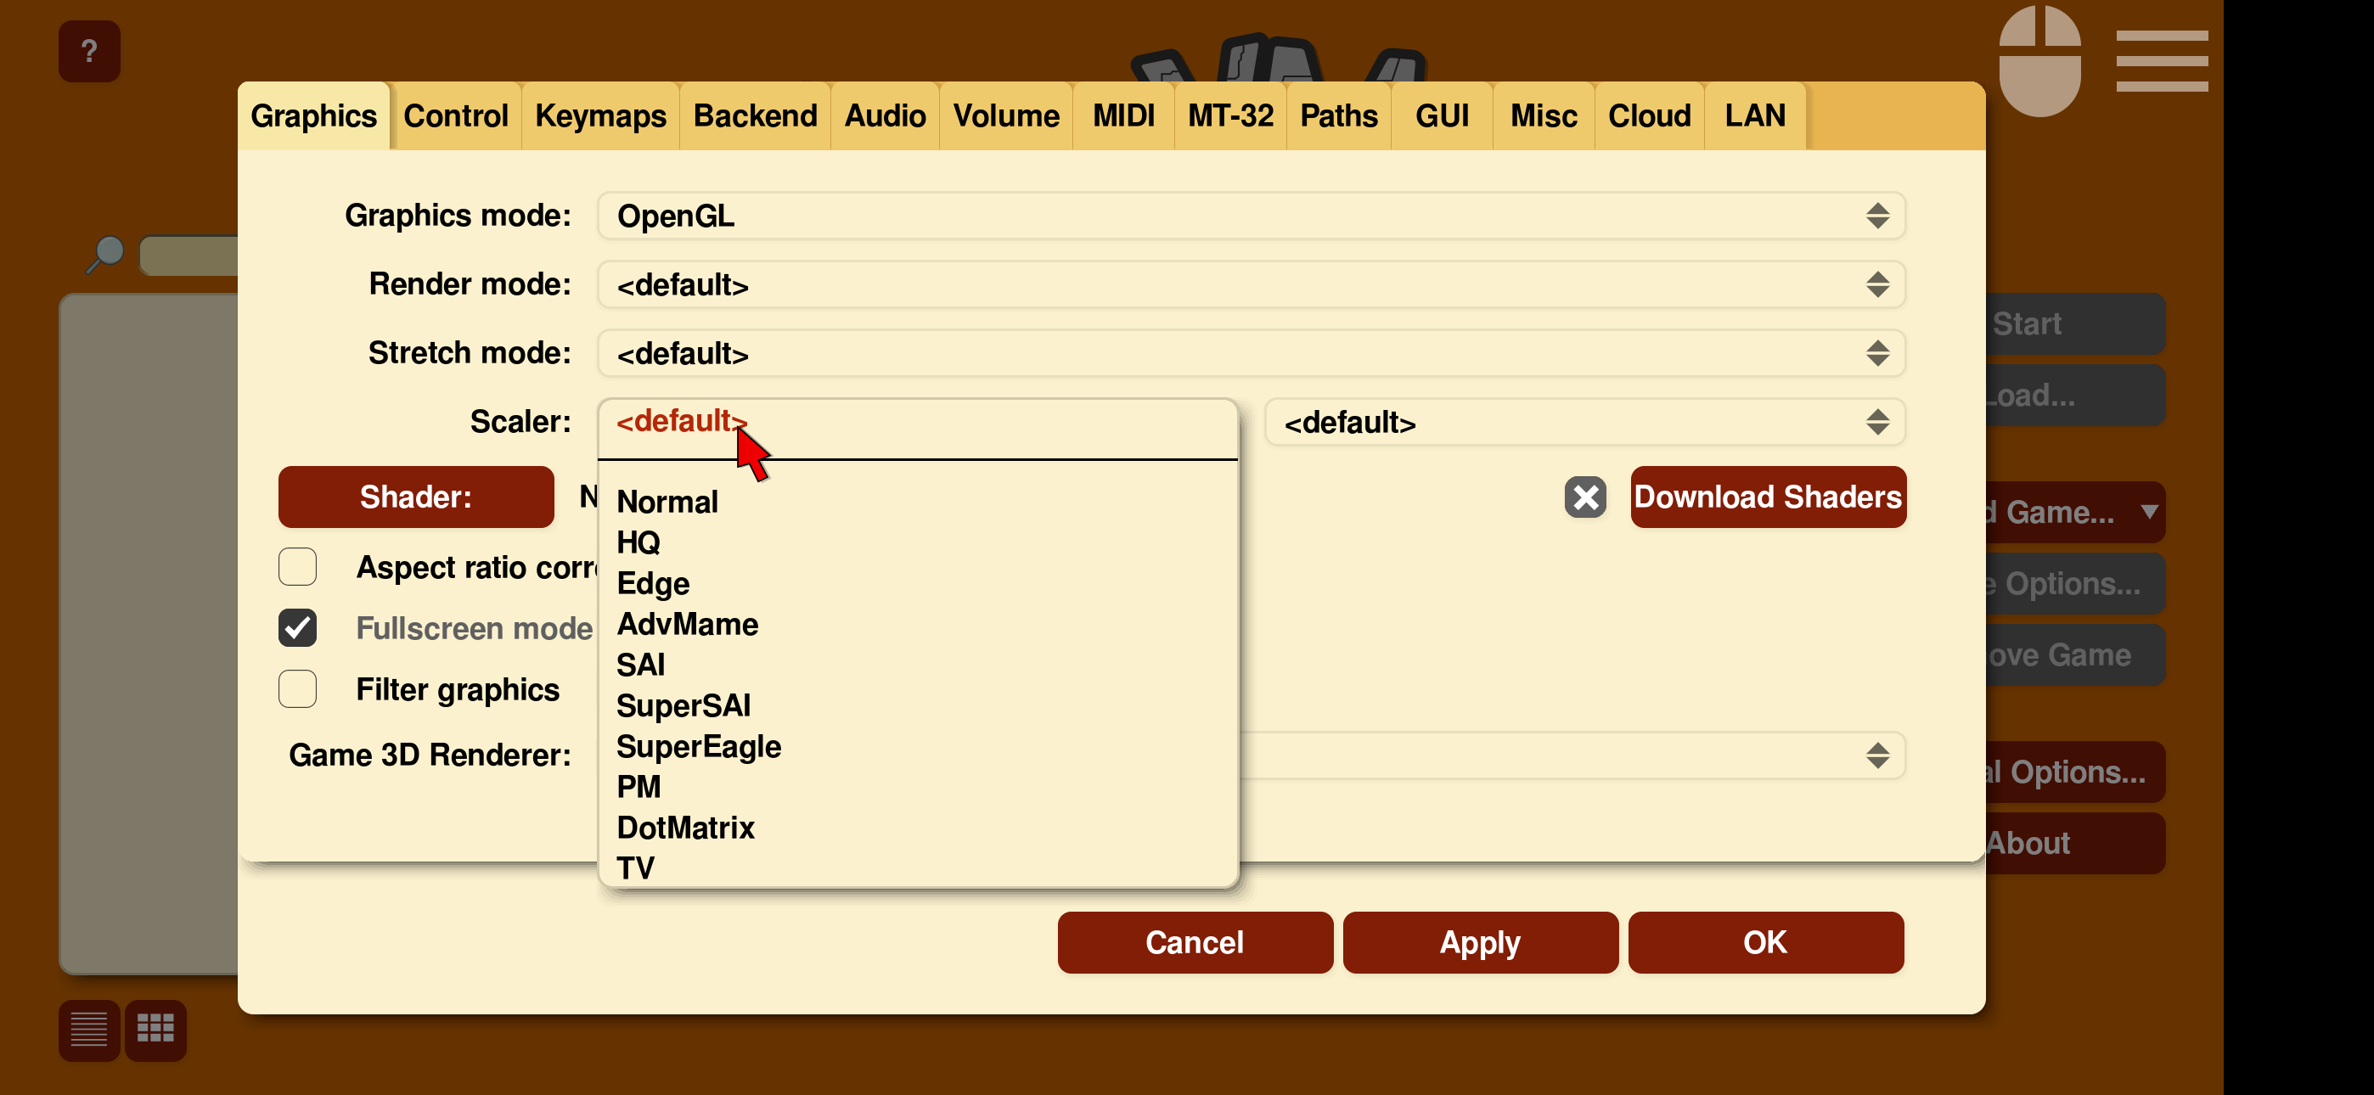Viewport: 2374px width, 1095px height.
Task: Uncheck Fullscreen mode checkbox
Action: click(x=298, y=627)
